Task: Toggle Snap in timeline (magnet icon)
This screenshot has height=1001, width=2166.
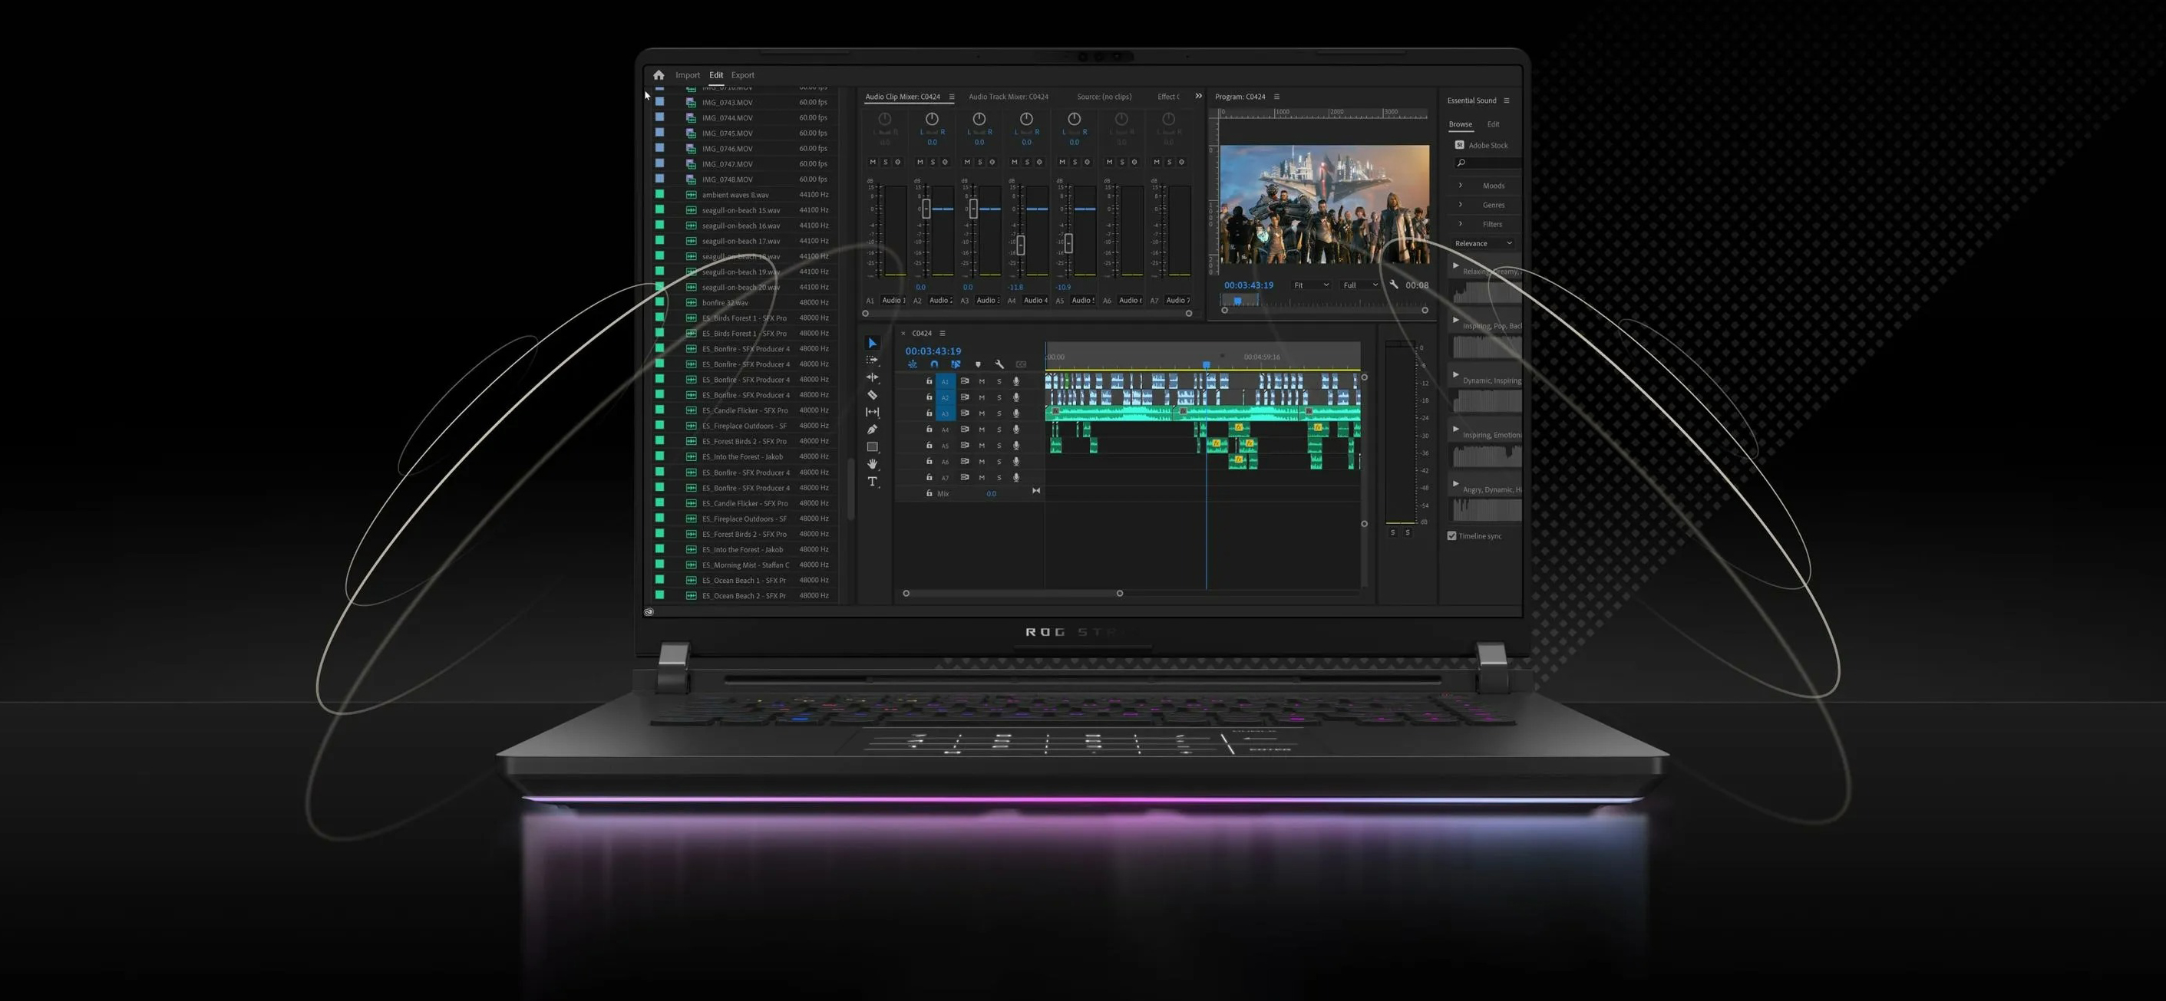Action: [x=934, y=364]
